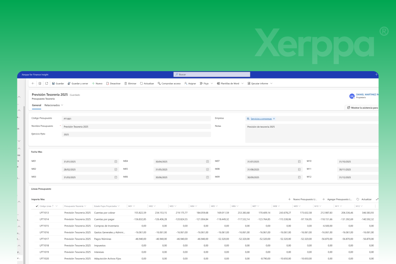396x264 pixels.
Task: Open Estado Flujos Proyectados column menu
Action: [107, 206]
